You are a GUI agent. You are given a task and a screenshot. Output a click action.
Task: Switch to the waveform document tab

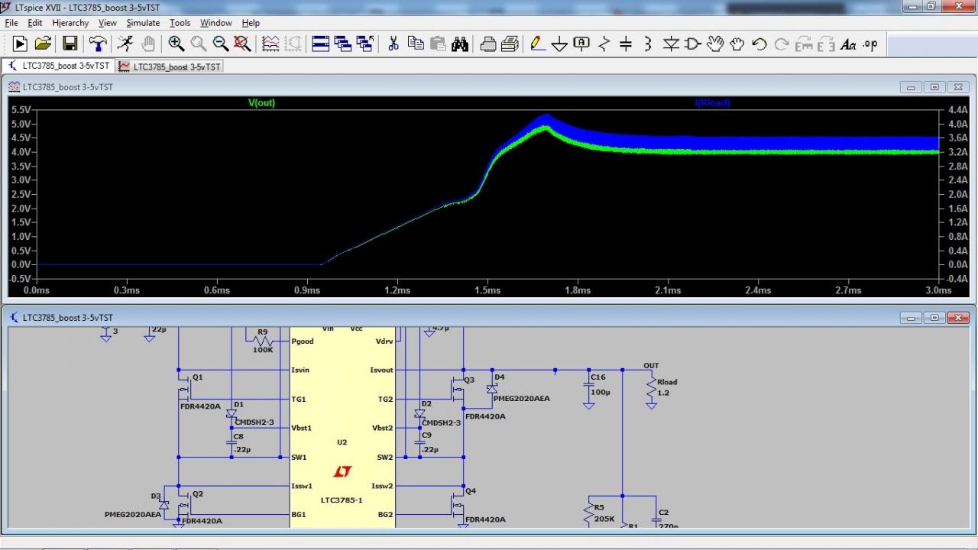pyautogui.click(x=170, y=66)
